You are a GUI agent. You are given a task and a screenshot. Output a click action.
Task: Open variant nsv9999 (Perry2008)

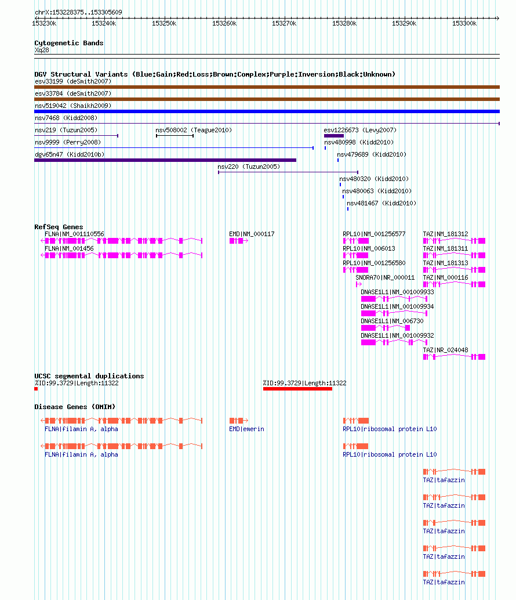tap(174, 148)
